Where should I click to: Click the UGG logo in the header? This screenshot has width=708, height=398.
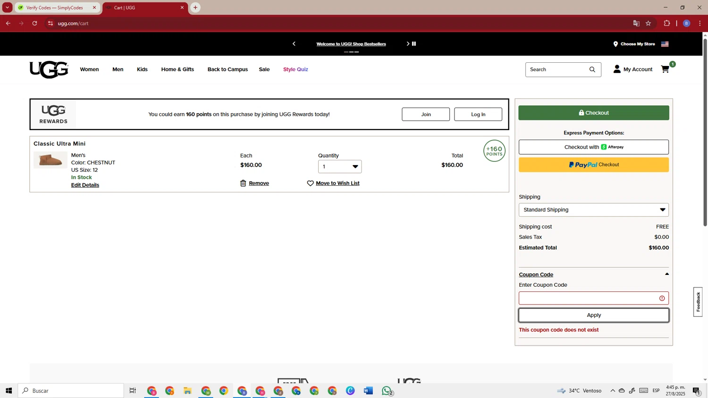(x=49, y=70)
